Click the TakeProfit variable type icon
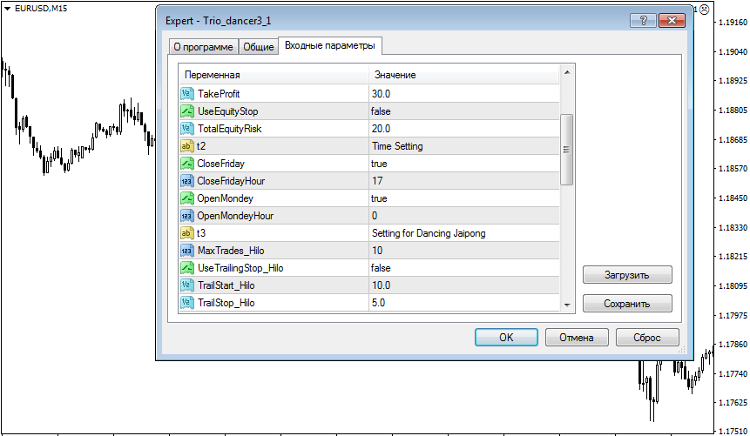 point(186,94)
